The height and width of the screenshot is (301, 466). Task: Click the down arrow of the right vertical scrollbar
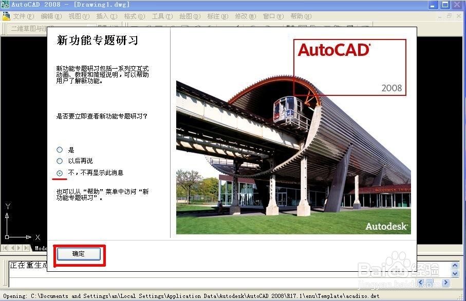pos(454,273)
